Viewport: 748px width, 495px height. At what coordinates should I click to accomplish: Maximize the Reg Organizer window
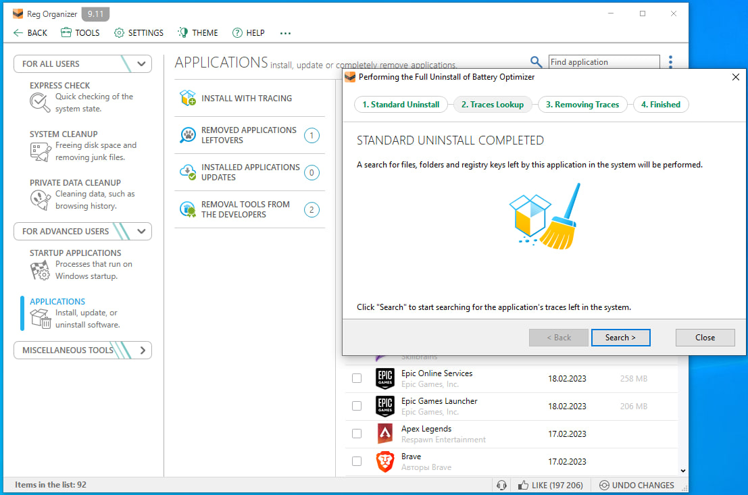[643, 14]
